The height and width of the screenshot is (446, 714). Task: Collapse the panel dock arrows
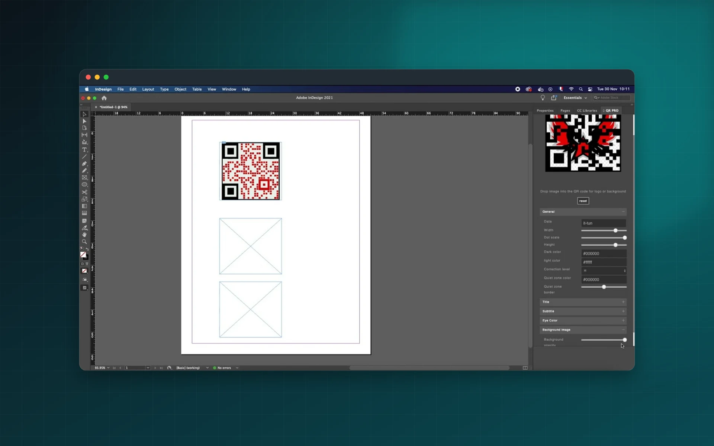(631, 105)
